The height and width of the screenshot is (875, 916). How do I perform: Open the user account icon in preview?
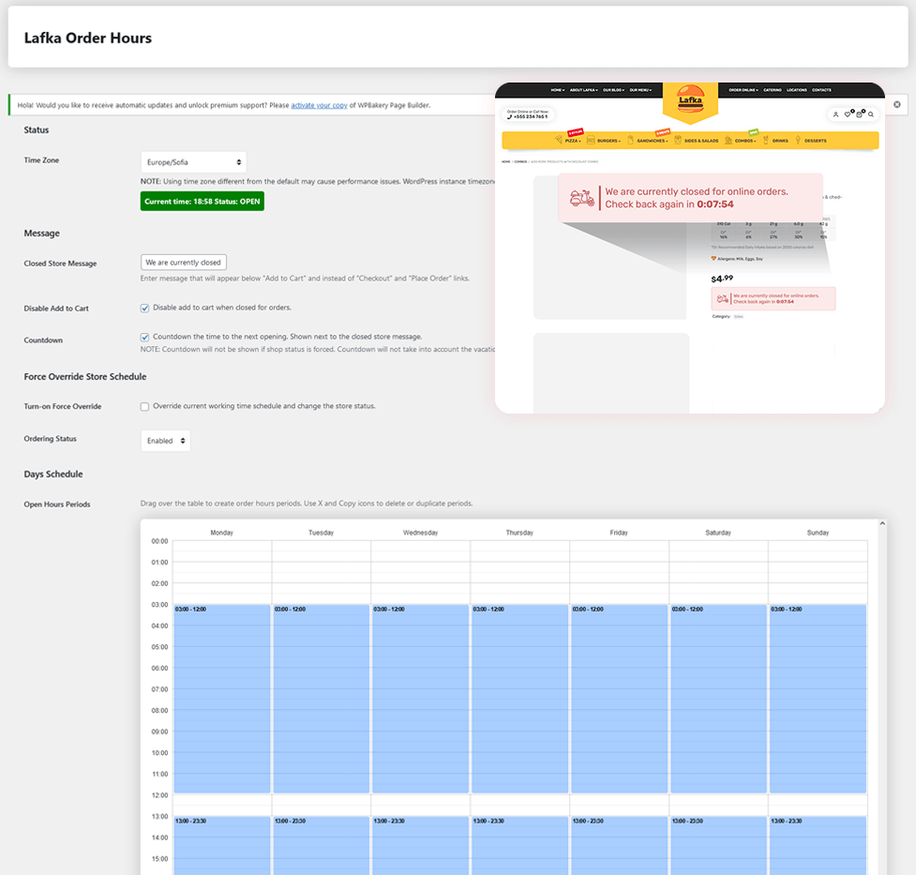pyautogui.click(x=835, y=114)
